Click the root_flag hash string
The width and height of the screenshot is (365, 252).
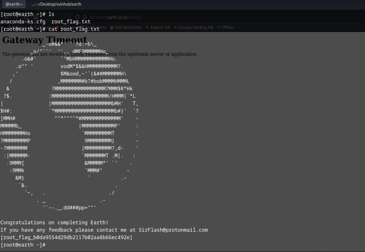pyautogui.click(x=66, y=238)
